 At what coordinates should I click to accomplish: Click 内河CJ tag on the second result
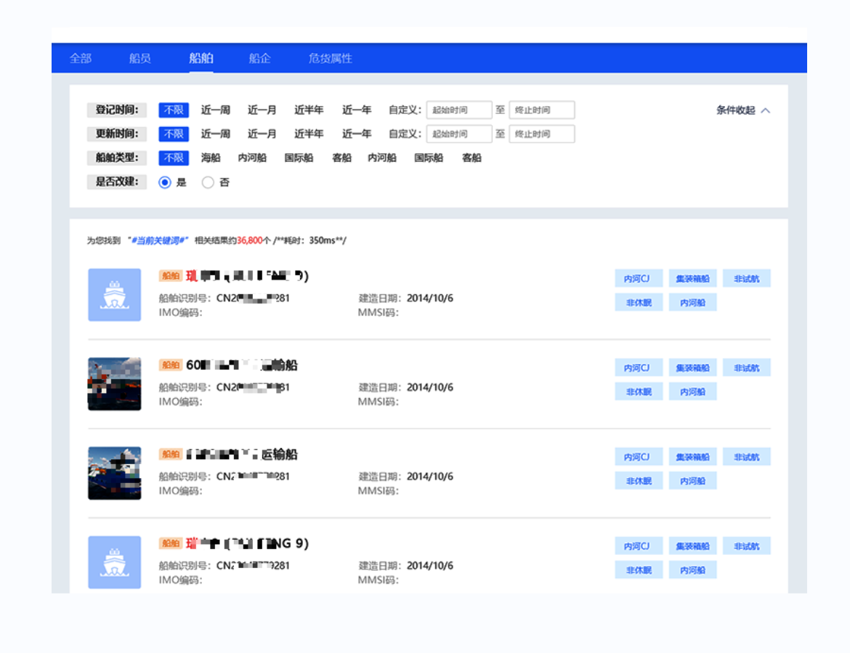639,368
